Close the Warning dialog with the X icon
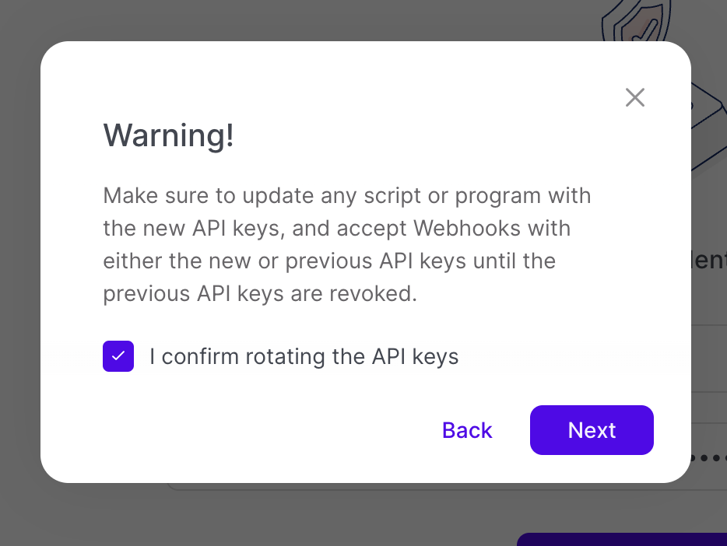This screenshot has height=546, width=727. pos(635,97)
